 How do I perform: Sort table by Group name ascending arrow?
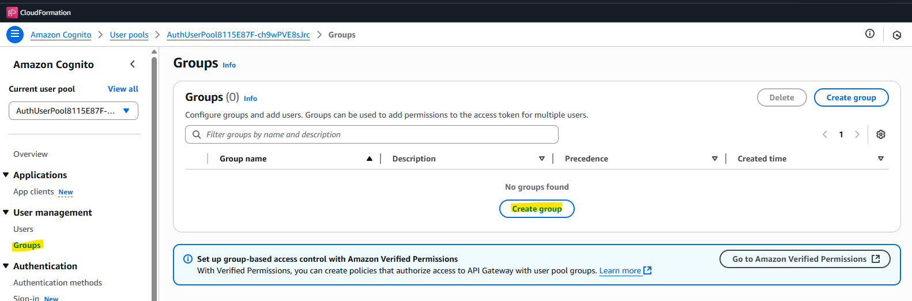coord(370,159)
